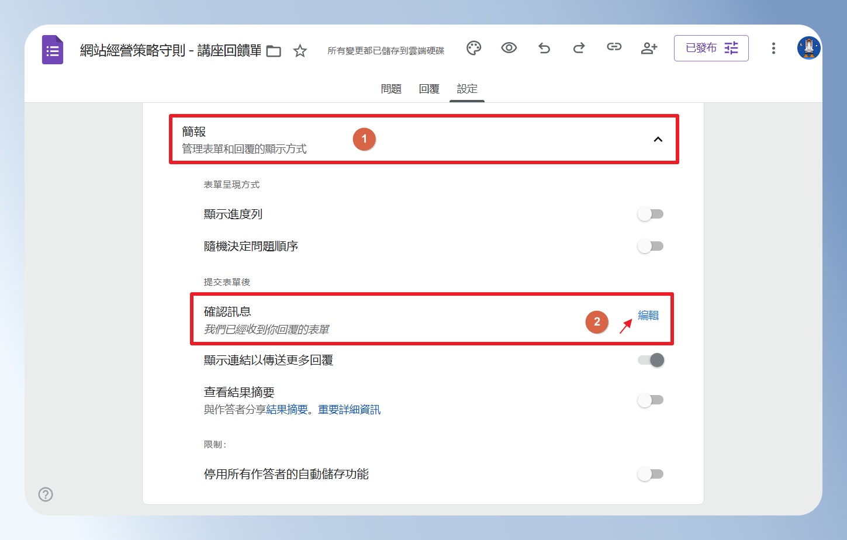This screenshot has height=540, width=847.
Task: Star this form
Action: point(300,51)
